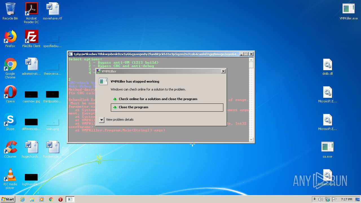Expand View problem details
361x203 pixels.
[116, 120]
